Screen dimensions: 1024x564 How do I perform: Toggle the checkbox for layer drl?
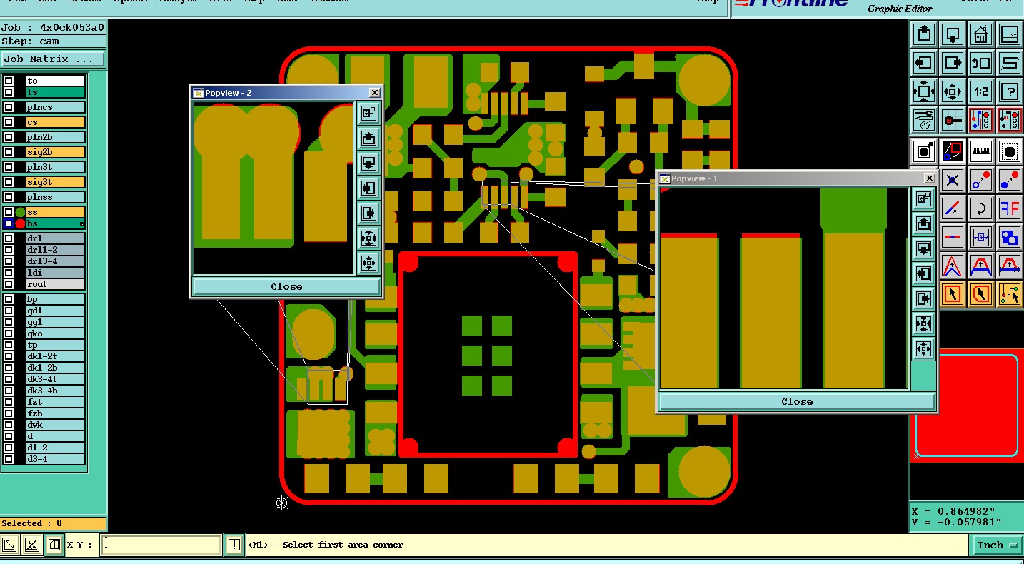(x=9, y=238)
